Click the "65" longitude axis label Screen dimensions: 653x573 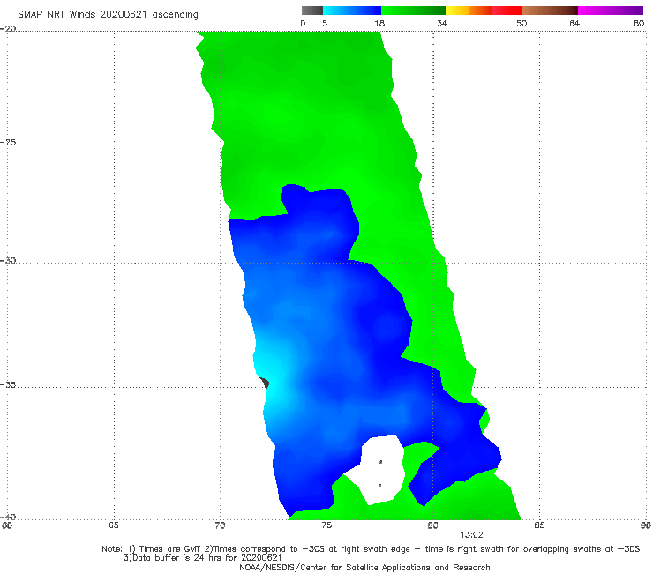point(114,525)
